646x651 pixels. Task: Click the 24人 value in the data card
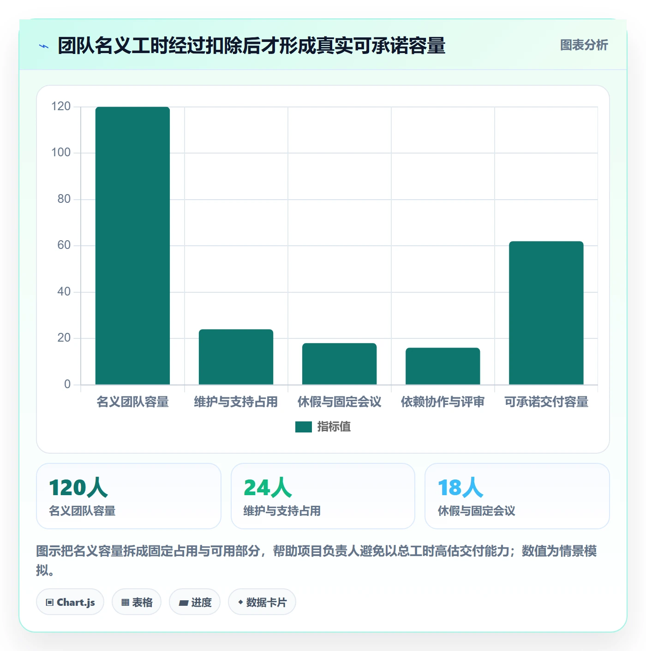268,488
